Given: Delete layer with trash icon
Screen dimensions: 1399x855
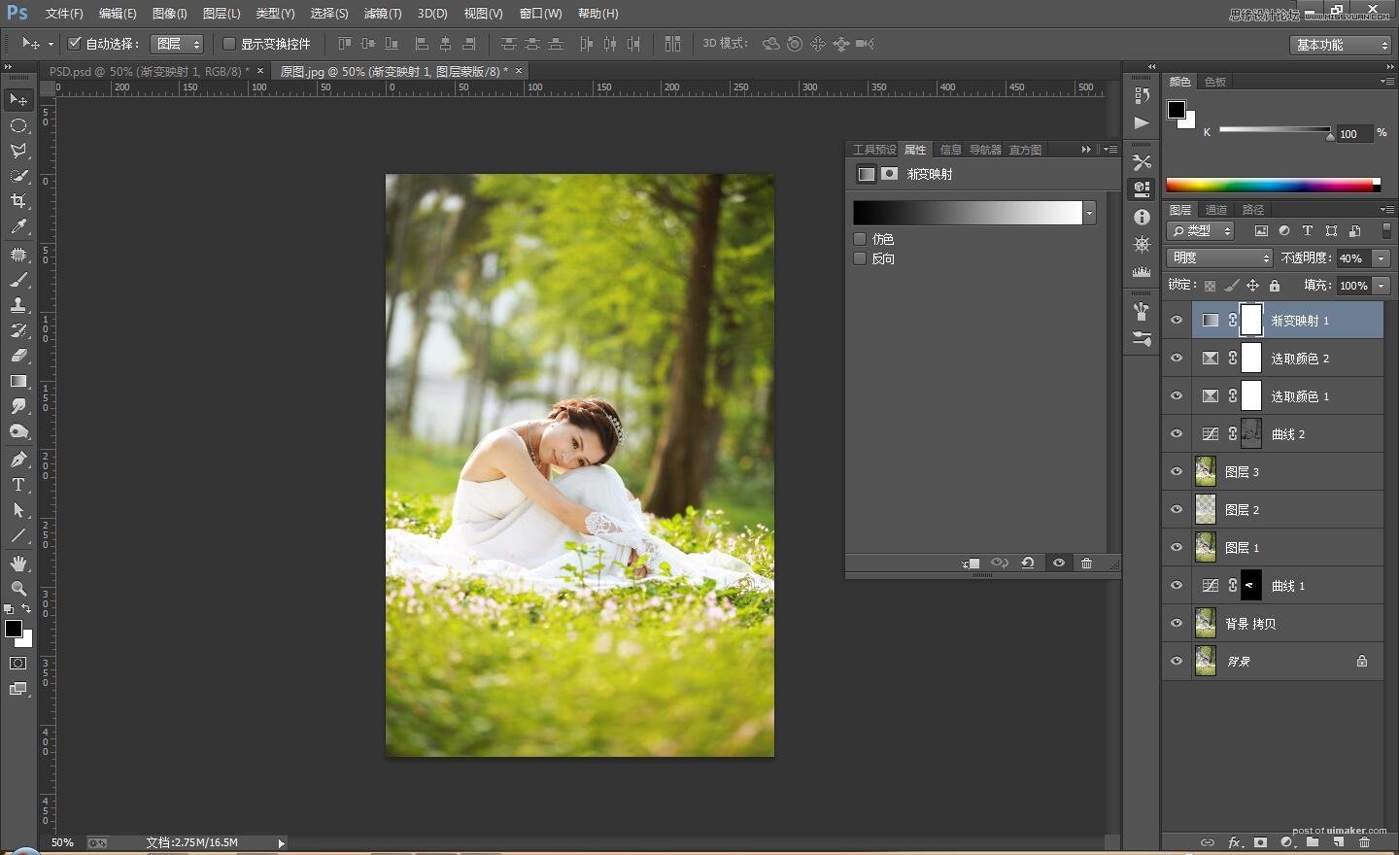Looking at the screenshot, I should pos(1365,842).
